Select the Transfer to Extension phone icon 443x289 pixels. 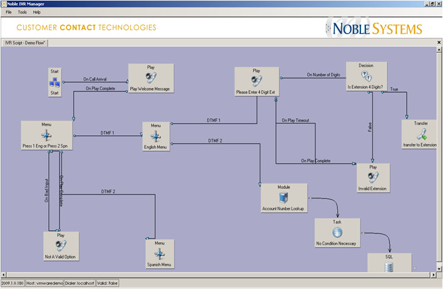[421, 134]
